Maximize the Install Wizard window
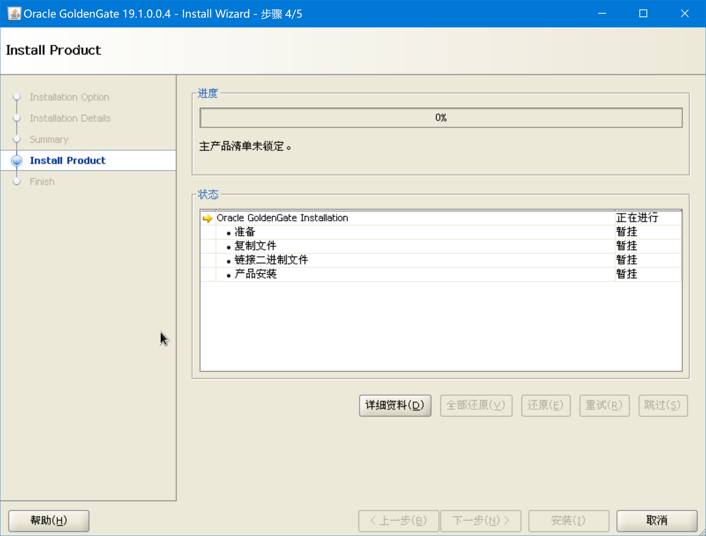 click(x=643, y=14)
